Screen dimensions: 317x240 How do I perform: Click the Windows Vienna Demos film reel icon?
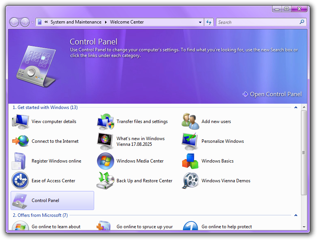click(x=190, y=181)
